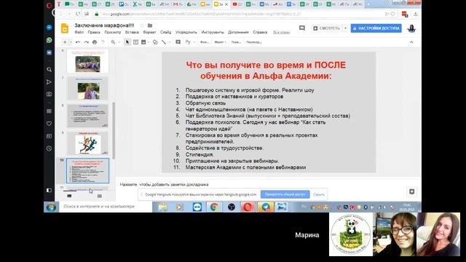Open НАСТРОЙКИ ДОСТУПА sharing settings

click(376, 28)
